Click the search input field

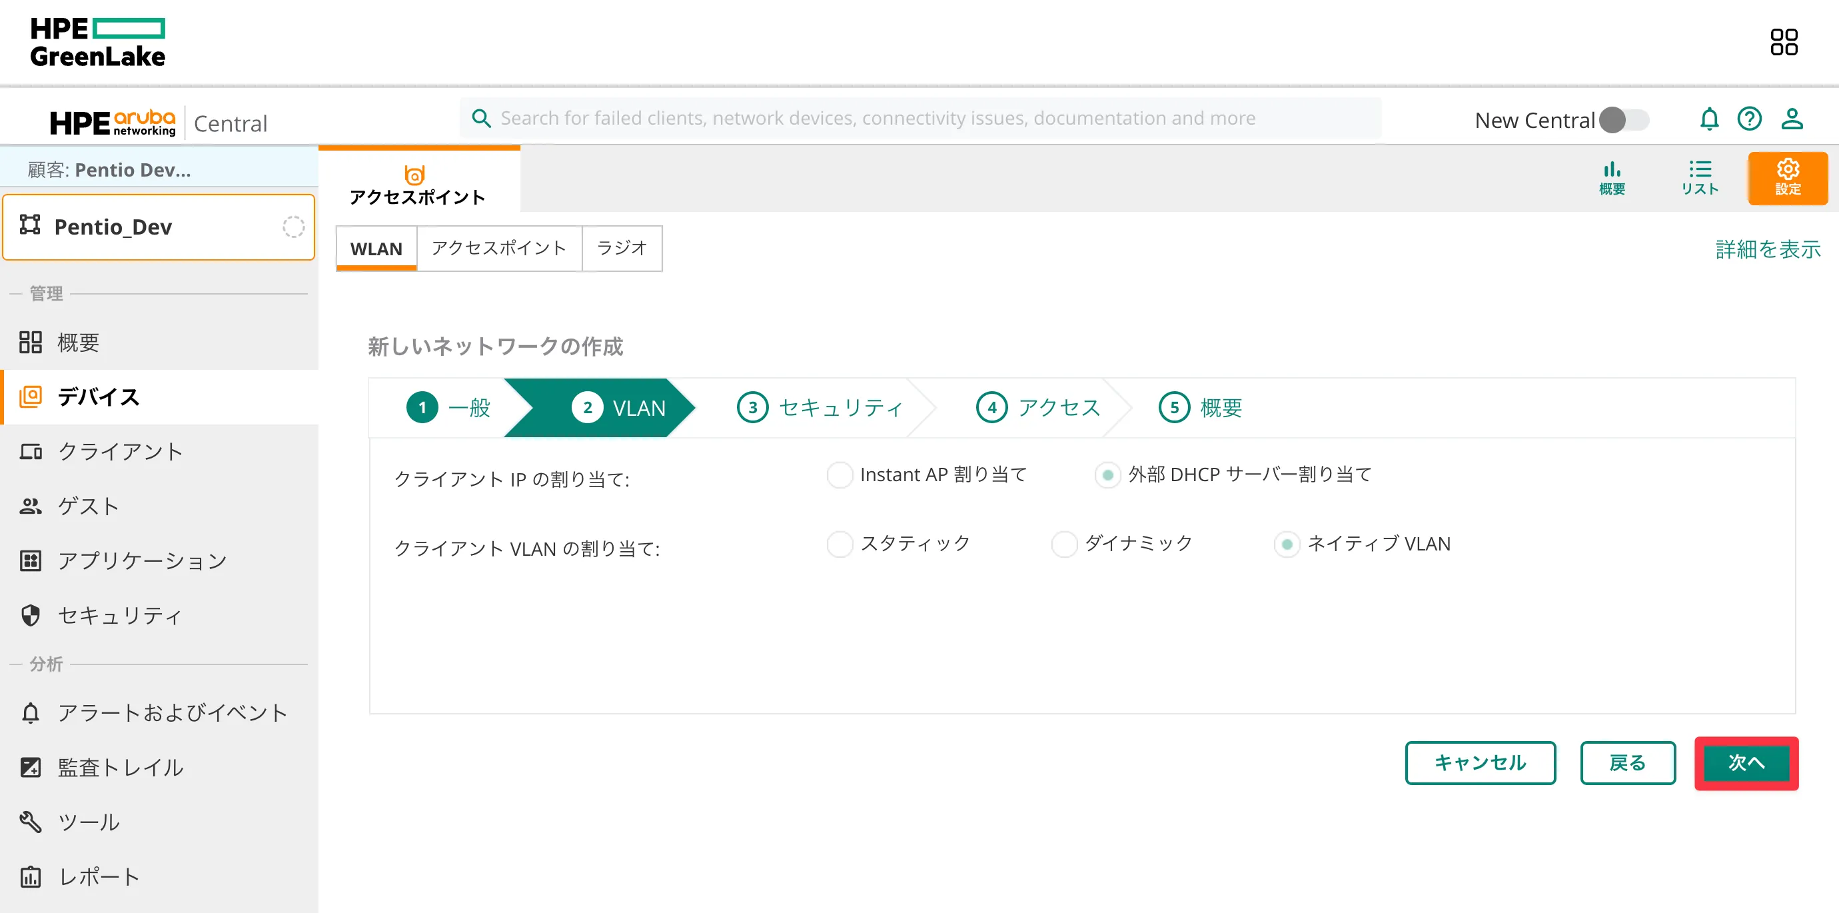click(921, 119)
